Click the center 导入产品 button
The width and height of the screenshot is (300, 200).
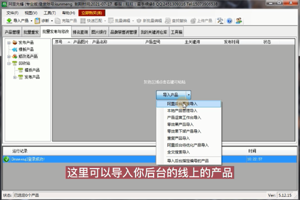170,94
